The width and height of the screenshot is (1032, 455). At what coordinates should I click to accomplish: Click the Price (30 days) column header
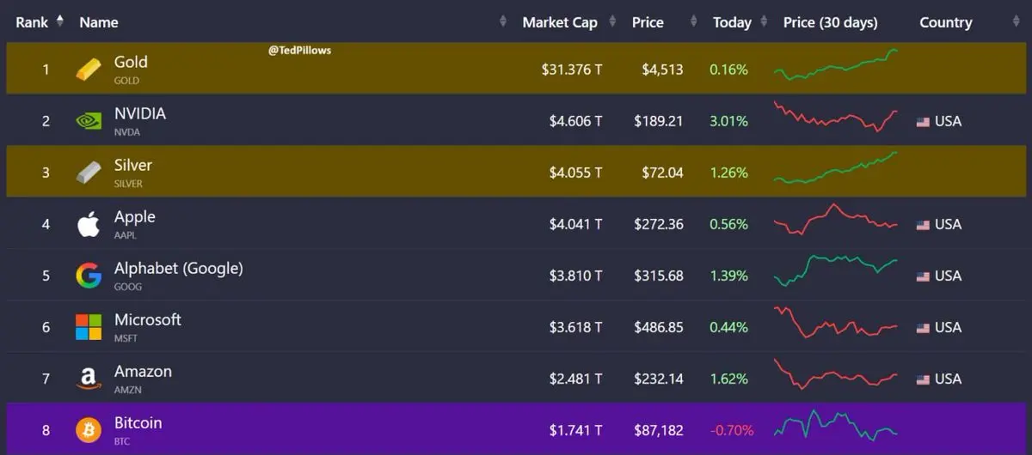point(830,22)
